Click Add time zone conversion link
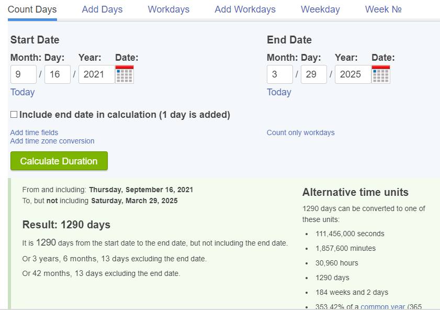The image size is (440, 310). (x=52, y=141)
